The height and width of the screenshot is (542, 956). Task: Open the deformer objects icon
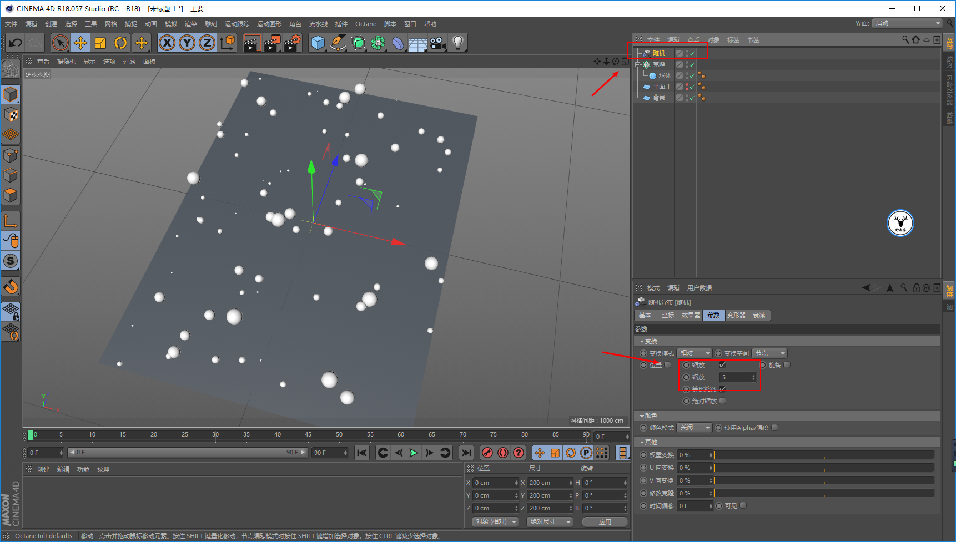398,43
